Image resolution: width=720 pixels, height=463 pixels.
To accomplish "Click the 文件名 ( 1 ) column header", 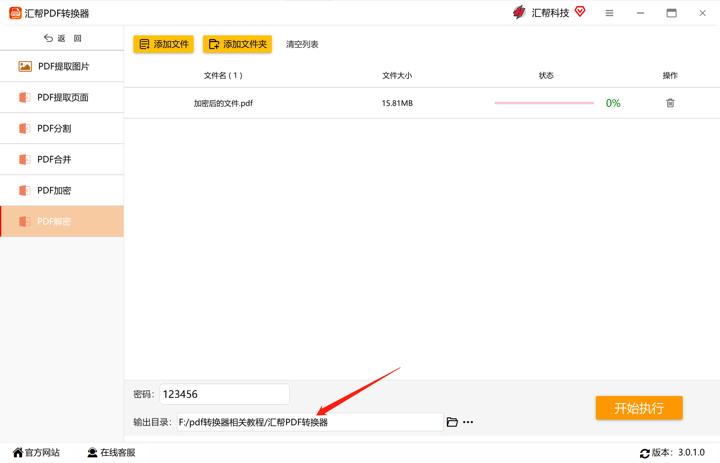I will click(223, 75).
